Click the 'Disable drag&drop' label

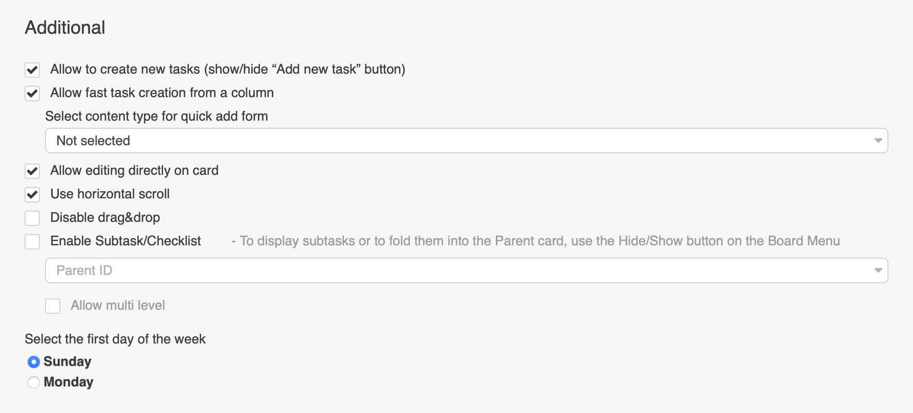tap(105, 218)
